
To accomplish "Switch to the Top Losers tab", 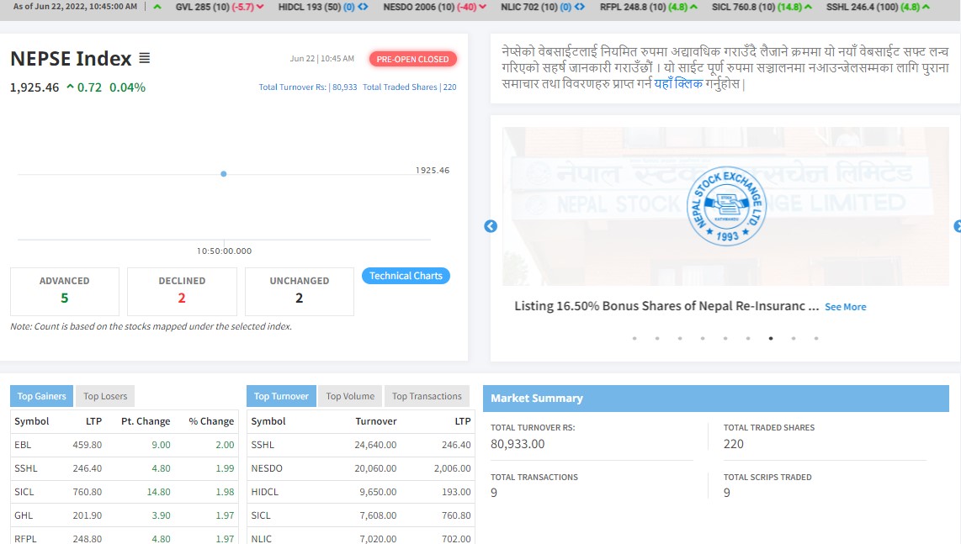I will [105, 396].
